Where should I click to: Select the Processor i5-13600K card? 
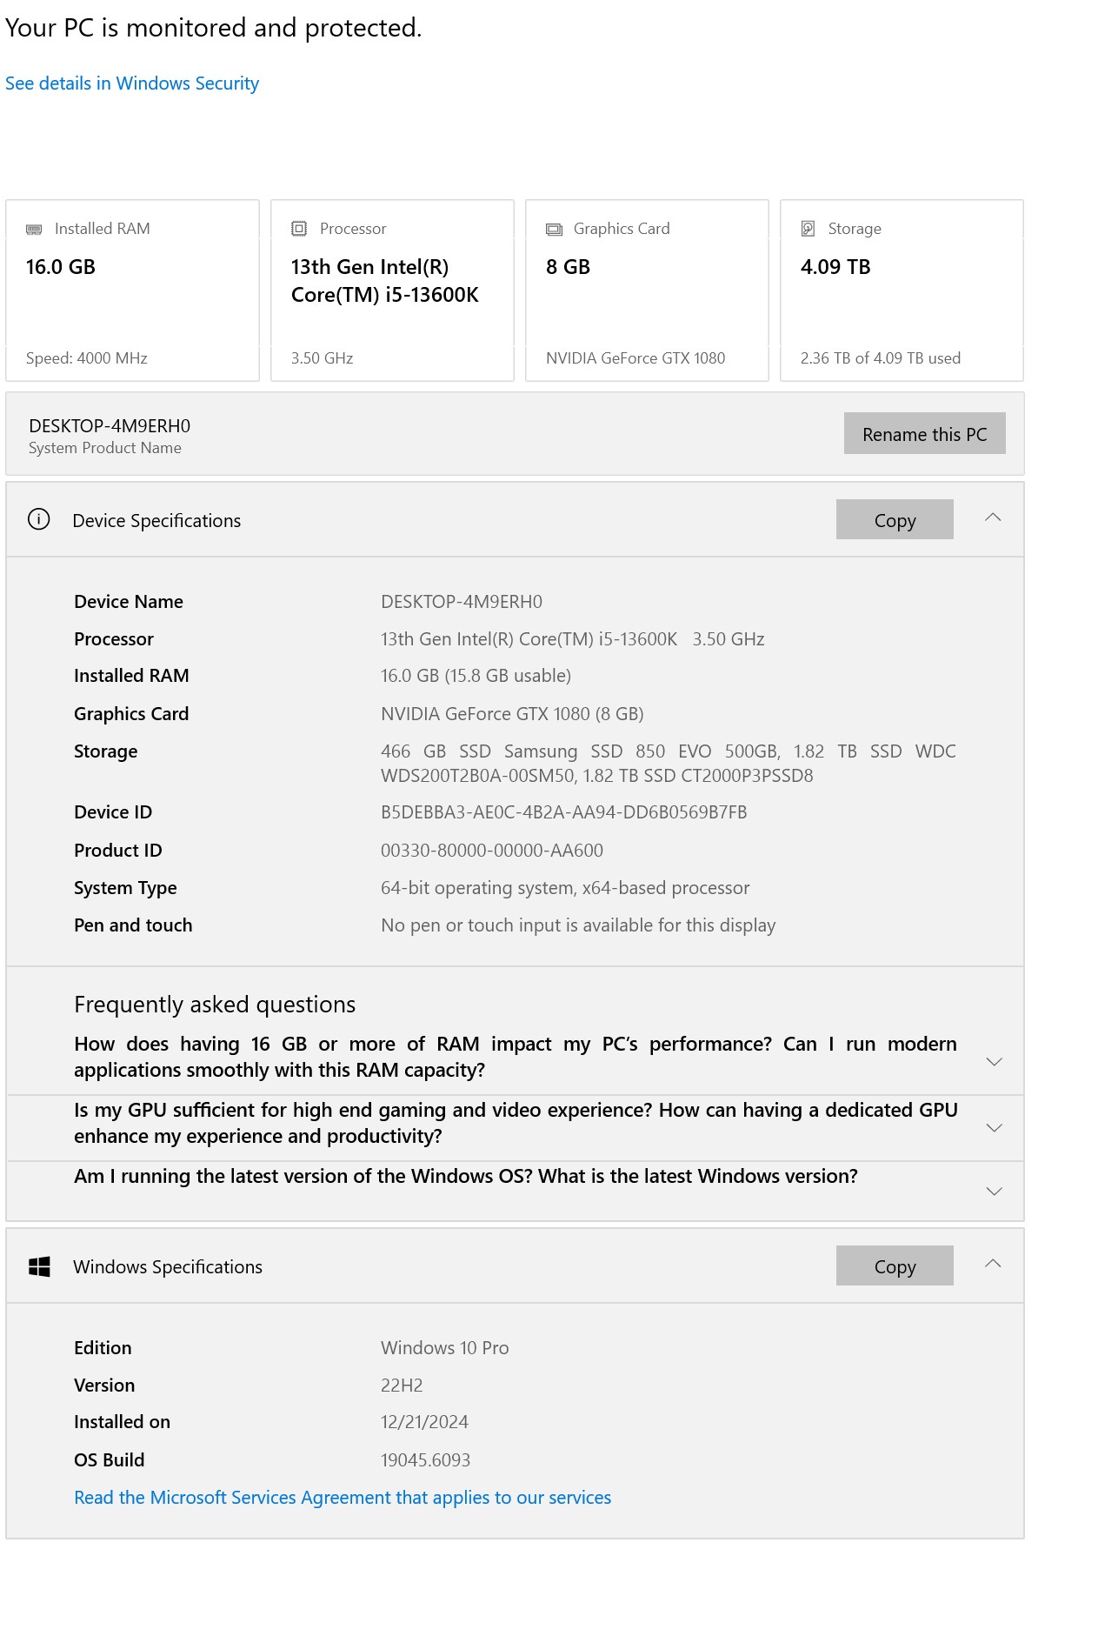tap(392, 290)
